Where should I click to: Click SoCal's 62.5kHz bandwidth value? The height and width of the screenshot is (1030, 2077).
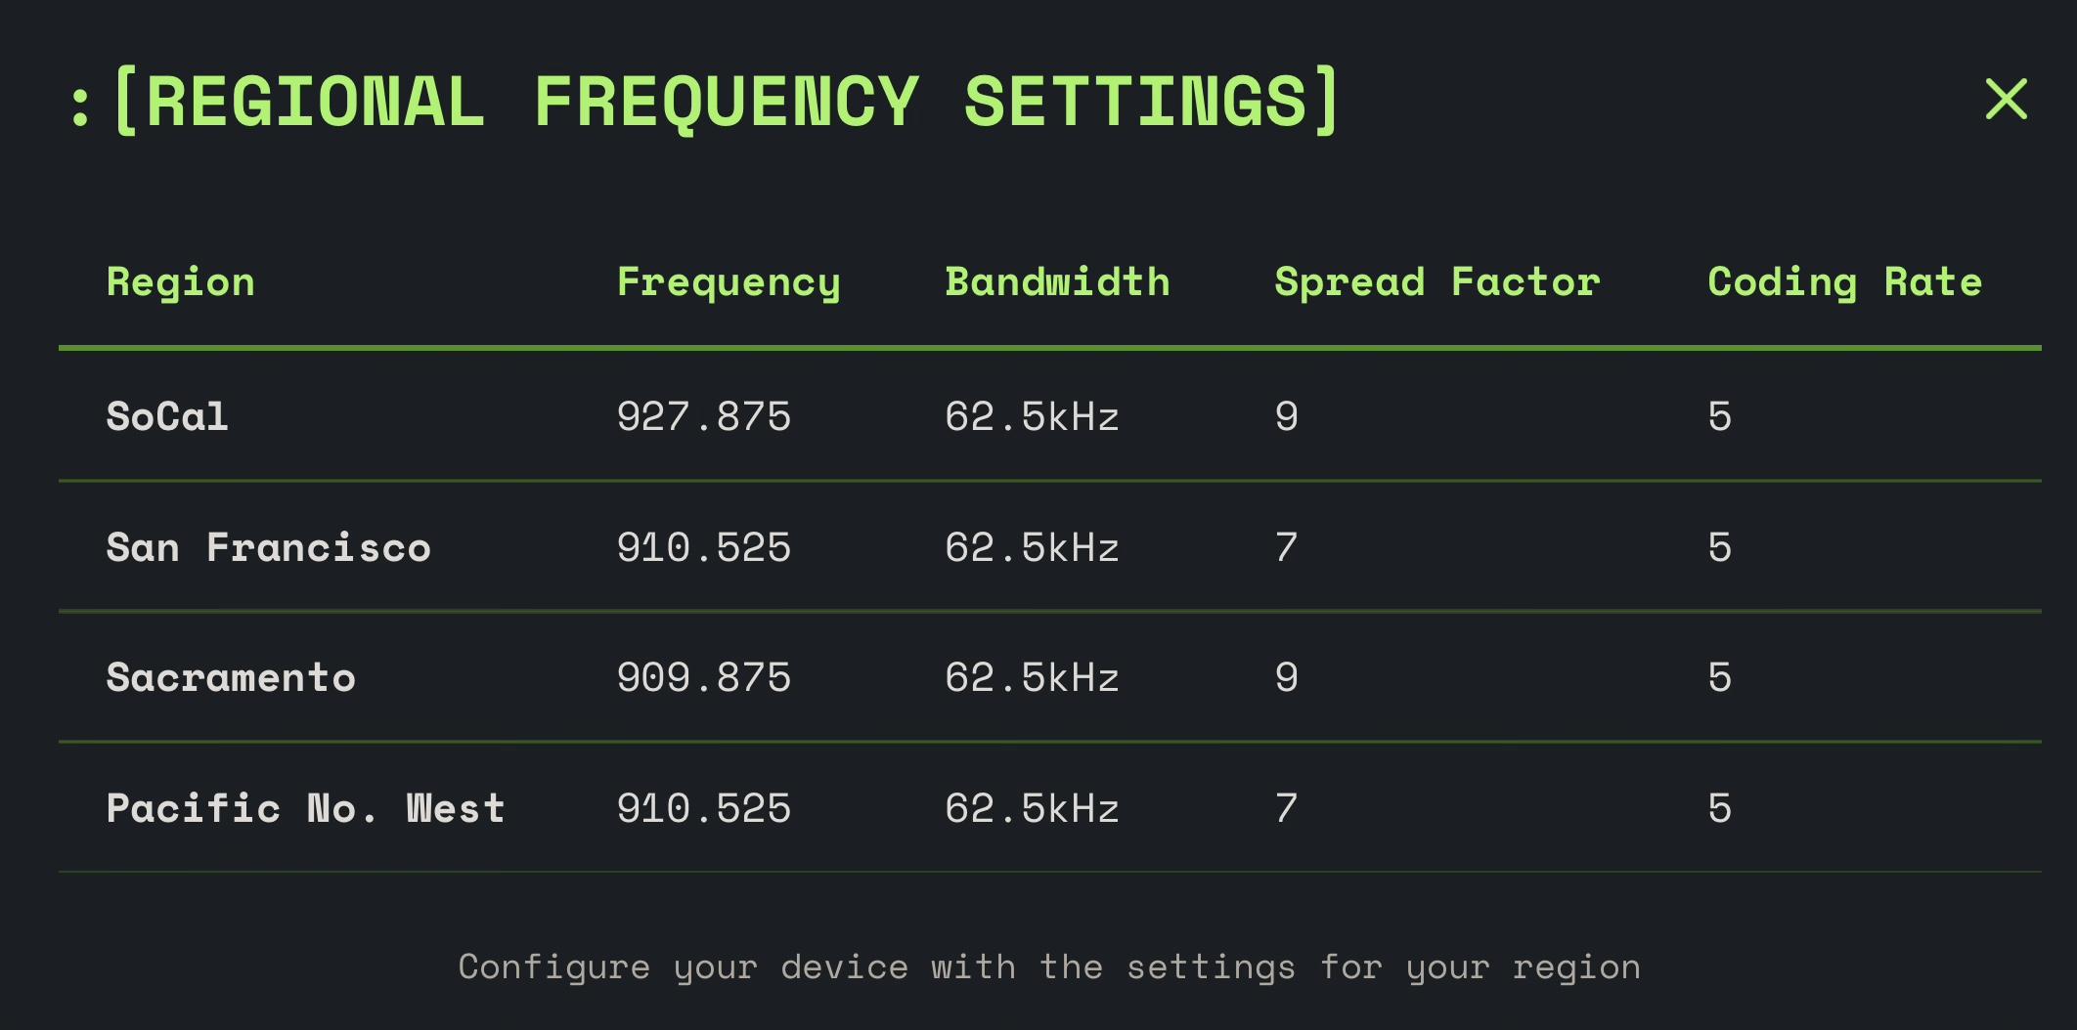point(1032,417)
